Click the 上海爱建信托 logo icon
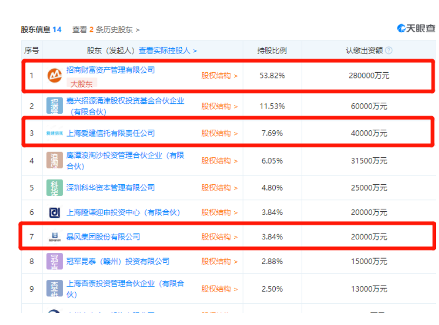This screenshot has width=439, height=325. (54, 133)
